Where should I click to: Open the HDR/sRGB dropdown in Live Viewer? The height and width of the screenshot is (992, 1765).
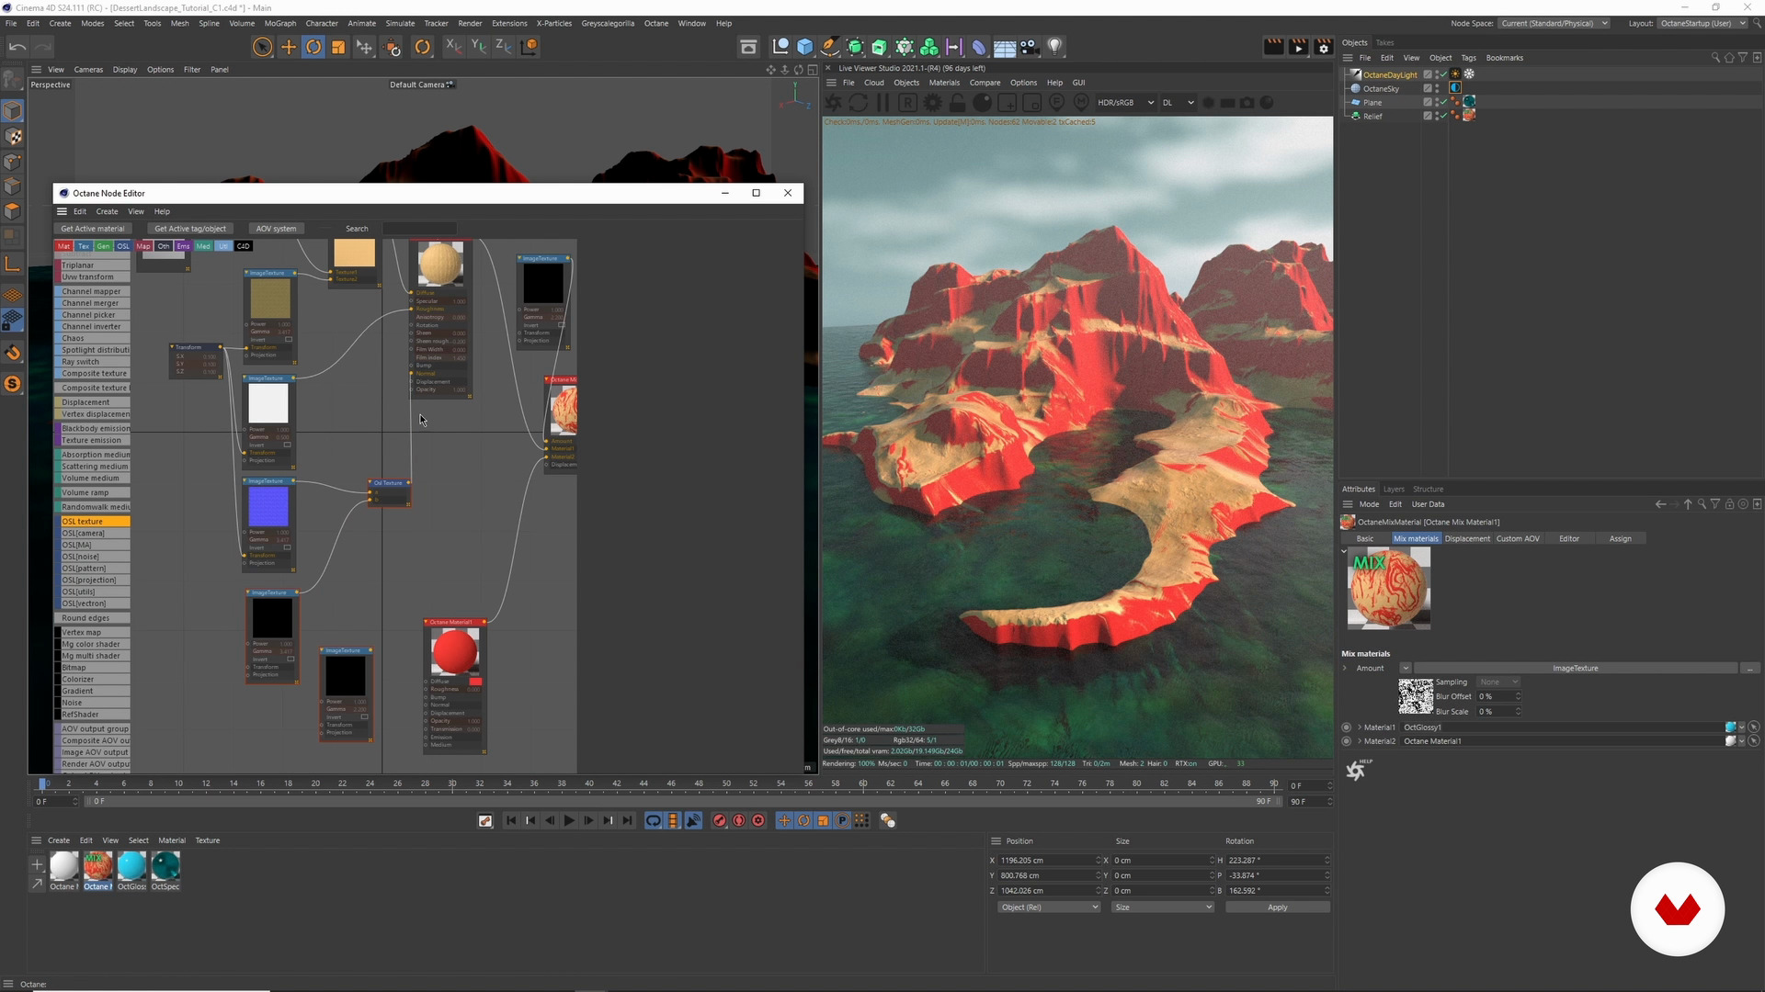tap(1125, 103)
